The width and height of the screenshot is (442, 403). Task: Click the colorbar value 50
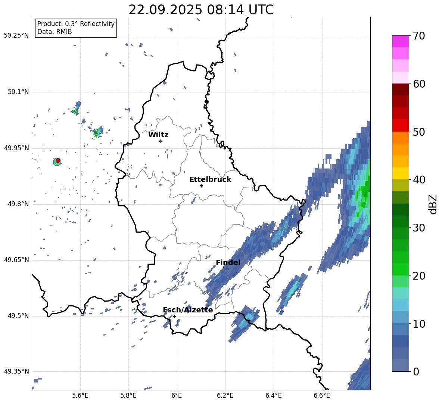pos(418,132)
